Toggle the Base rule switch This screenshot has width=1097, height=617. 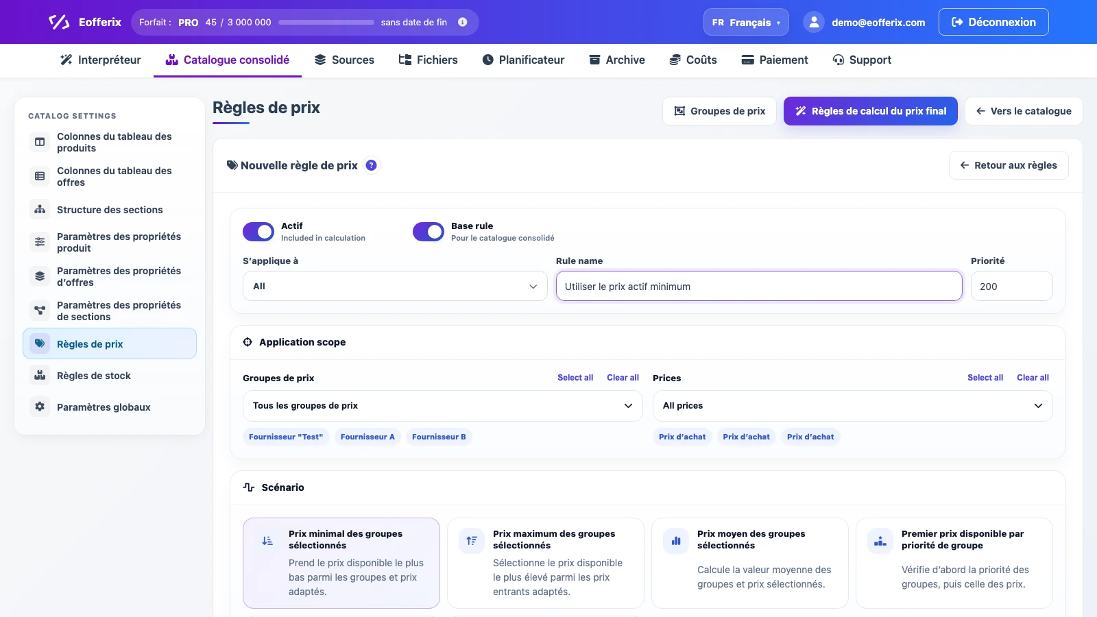click(x=429, y=232)
